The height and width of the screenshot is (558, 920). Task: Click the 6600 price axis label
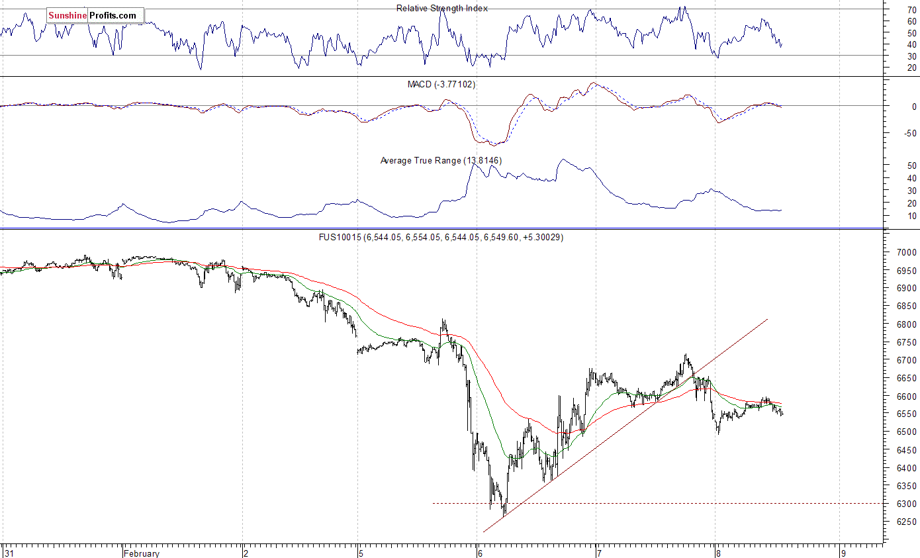(907, 396)
